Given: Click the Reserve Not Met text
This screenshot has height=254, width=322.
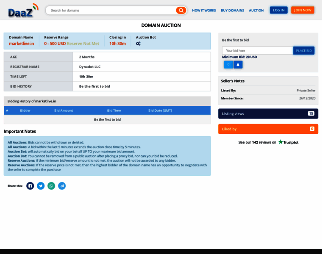Looking at the screenshot, I should tap(83, 44).
